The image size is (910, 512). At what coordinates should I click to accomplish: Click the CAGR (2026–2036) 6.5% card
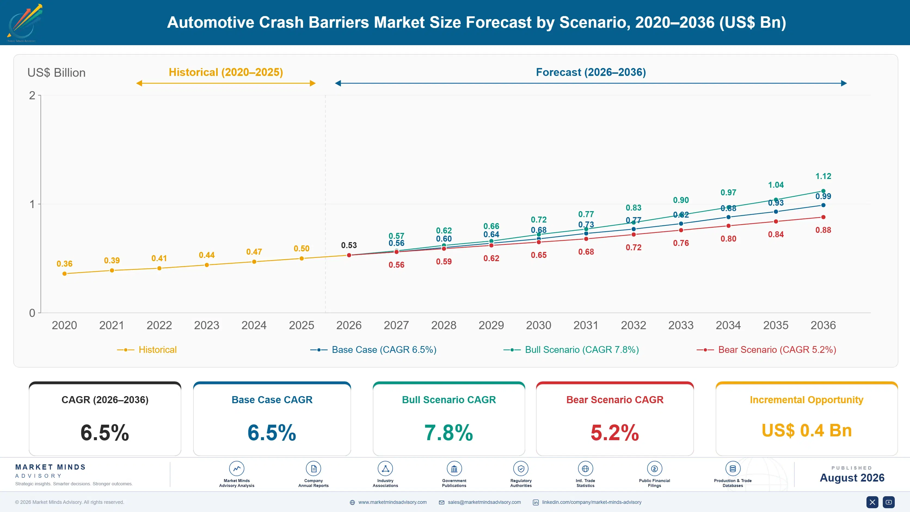point(105,418)
